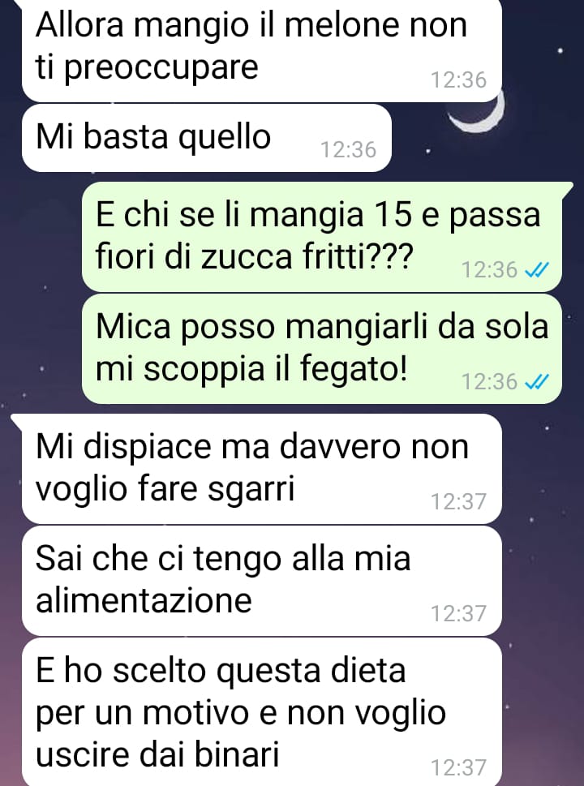Image resolution: width=584 pixels, height=786 pixels.
Task: Tap the 12:36 time beside 'fritti???'
Action: pos(489,270)
